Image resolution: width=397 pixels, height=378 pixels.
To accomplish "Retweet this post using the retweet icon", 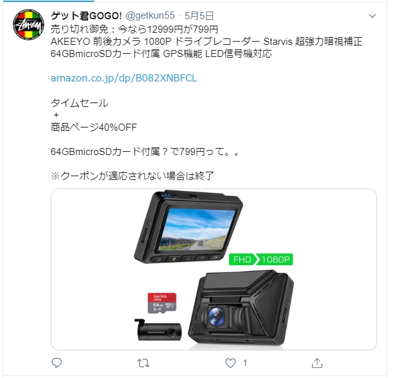I will (143, 363).
